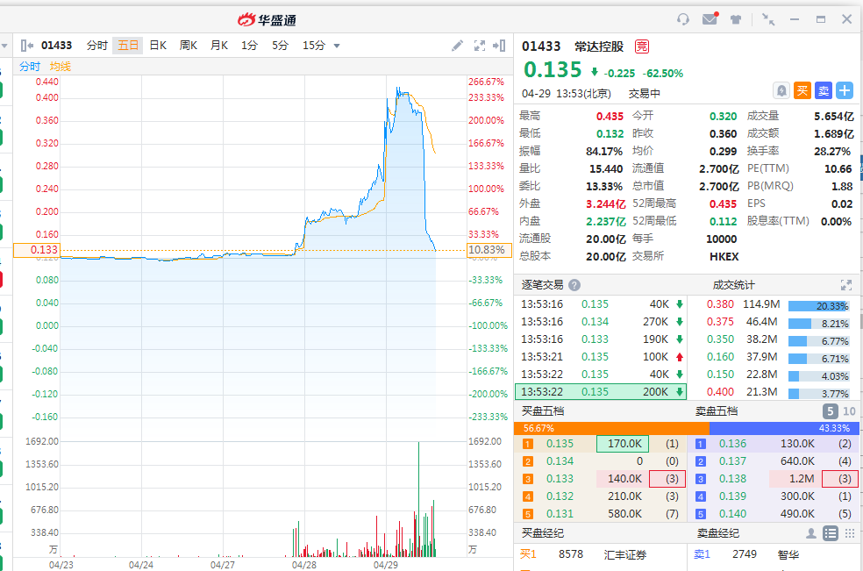Click the 宽 badge beside 常达控股
863x571 pixels.
click(642, 46)
